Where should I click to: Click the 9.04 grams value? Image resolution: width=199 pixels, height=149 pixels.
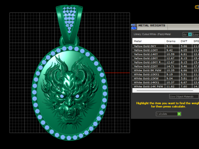tap(170, 78)
